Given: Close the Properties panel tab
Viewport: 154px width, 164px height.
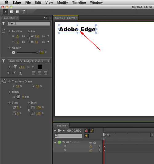Looking at the screenshot, I should pos(17,18).
